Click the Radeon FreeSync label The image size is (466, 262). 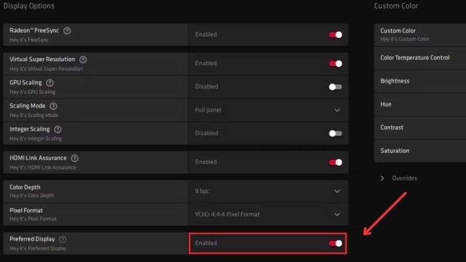pyautogui.click(x=34, y=30)
